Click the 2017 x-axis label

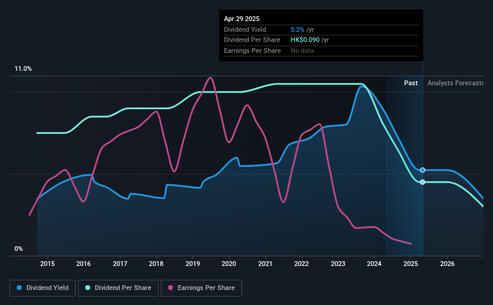point(120,264)
